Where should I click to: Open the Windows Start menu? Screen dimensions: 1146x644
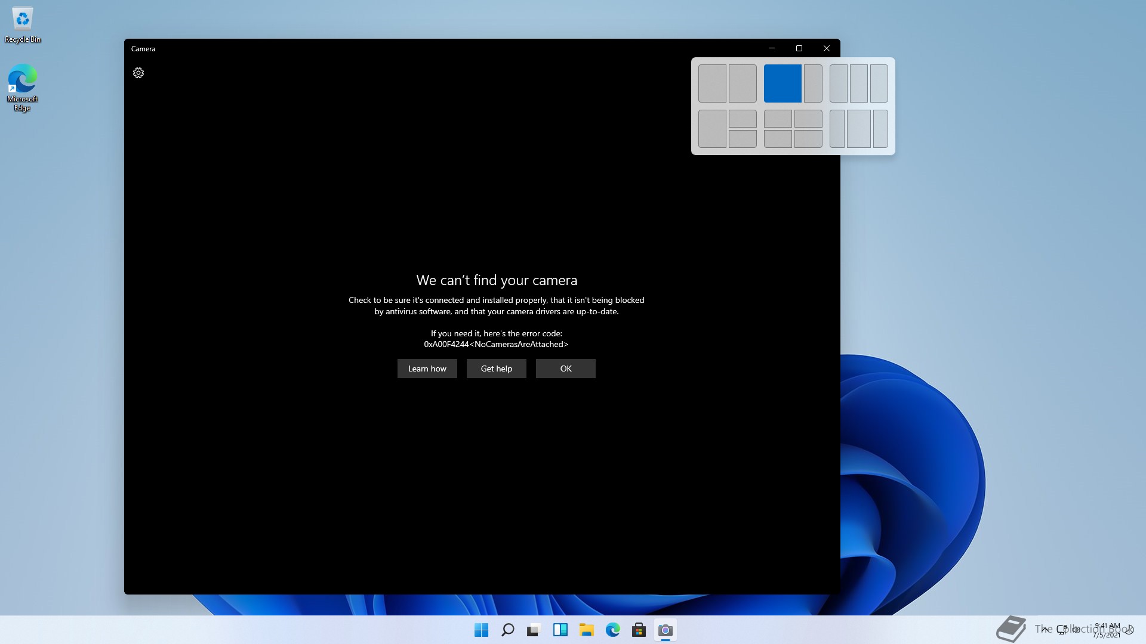pyautogui.click(x=481, y=630)
